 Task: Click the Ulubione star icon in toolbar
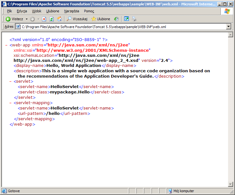tap(93, 19)
